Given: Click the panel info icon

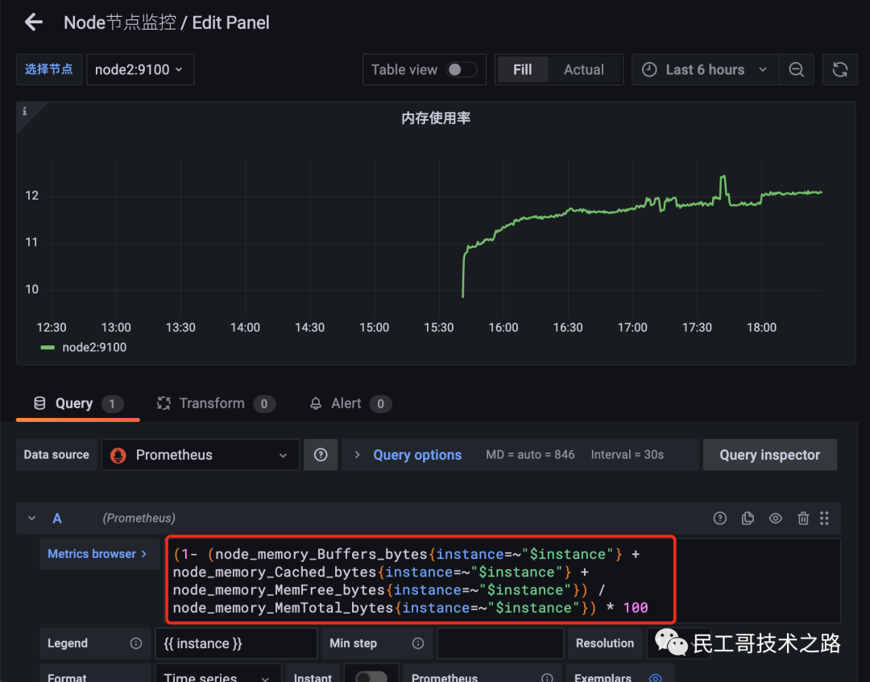Looking at the screenshot, I should pyautogui.click(x=24, y=111).
